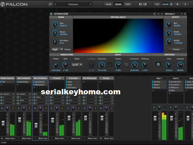
Task: Switch to the MAIN tab
Action: pos(108,4)
